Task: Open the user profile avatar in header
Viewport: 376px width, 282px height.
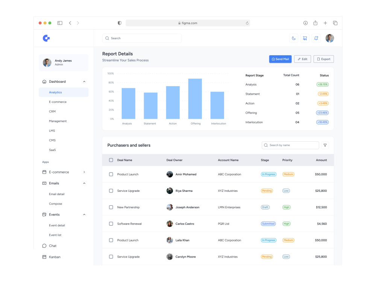Action: pos(330,38)
